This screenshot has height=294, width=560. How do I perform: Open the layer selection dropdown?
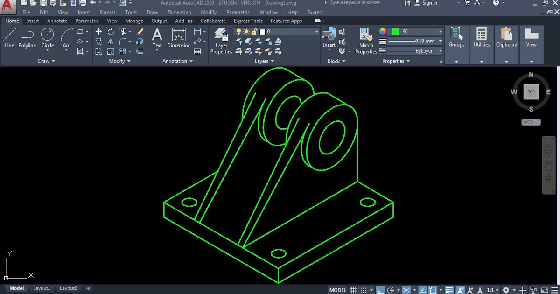[315, 33]
